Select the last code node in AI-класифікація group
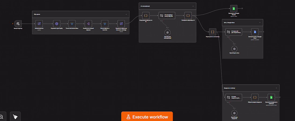295x121 pixels. [188, 15]
